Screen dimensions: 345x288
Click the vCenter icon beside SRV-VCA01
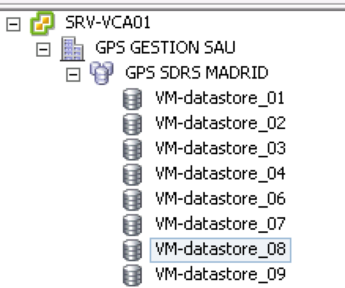coord(41,24)
